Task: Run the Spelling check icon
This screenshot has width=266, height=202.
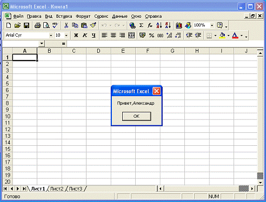Action: point(55,25)
